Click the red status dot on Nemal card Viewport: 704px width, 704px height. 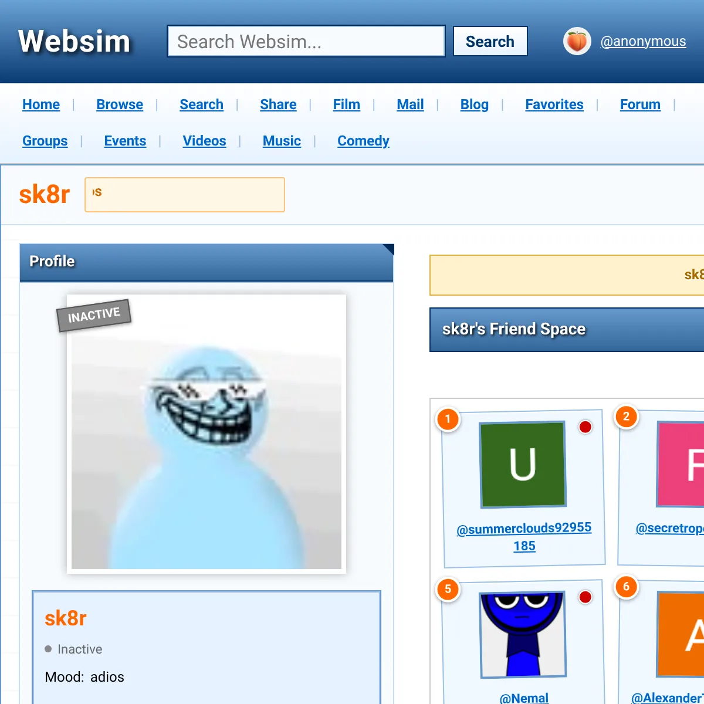click(x=585, y=597)
